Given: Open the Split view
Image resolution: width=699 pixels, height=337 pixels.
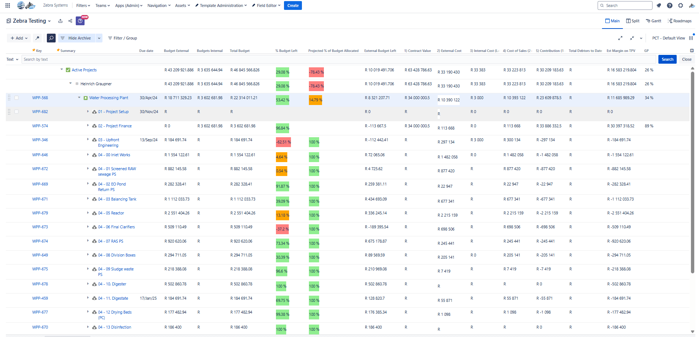Looking at the screenshot, I should tap(633, 21).
